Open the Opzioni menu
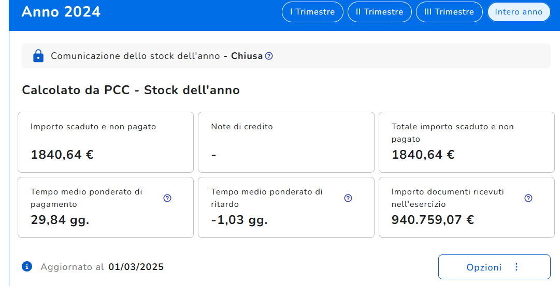 484,267
